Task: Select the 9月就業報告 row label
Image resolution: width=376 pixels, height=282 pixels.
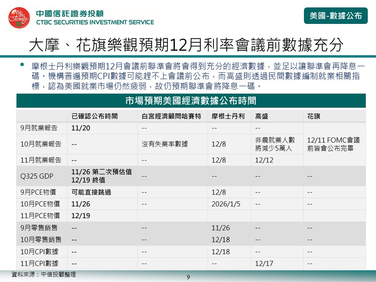Action: [x=39, y=128]
